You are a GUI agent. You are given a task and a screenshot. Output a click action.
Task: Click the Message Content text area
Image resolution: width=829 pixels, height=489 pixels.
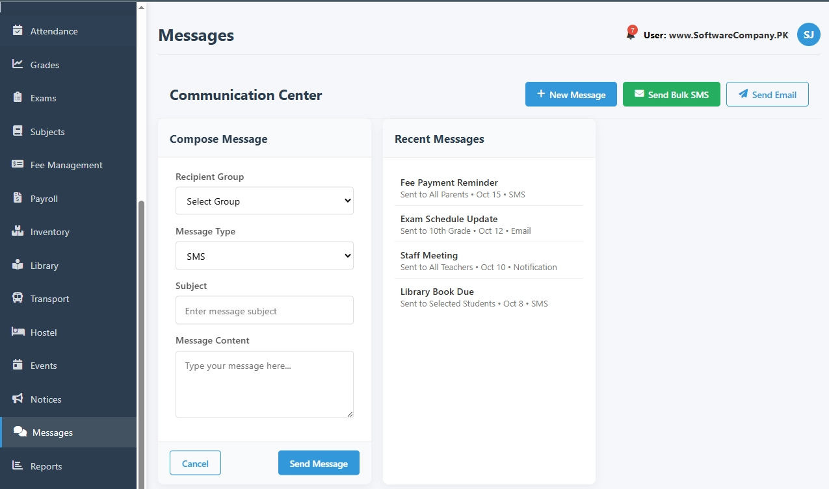[264, 384]
